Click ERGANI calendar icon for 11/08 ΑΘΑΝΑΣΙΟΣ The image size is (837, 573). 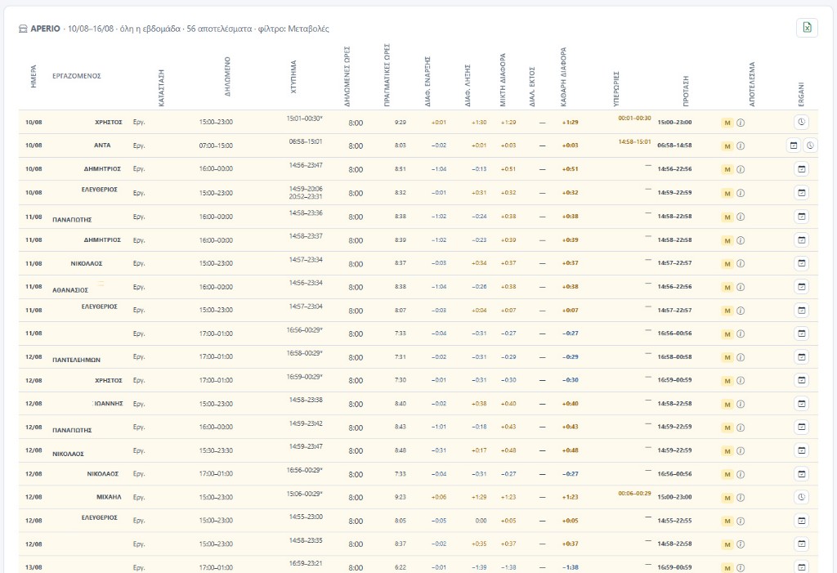pyautogui.click(x=801, y=287)
